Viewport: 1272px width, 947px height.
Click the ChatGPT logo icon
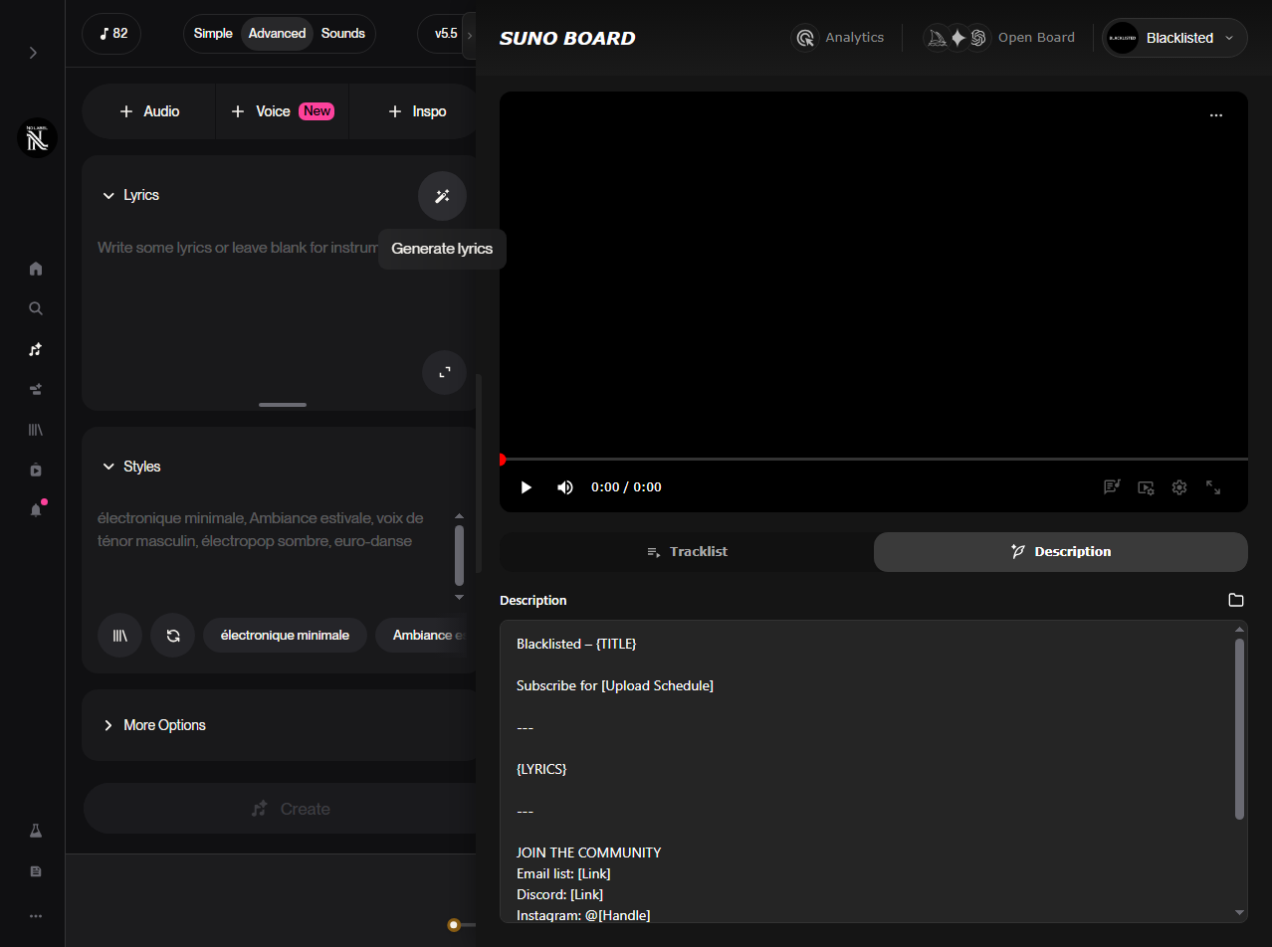click(977, 38)
